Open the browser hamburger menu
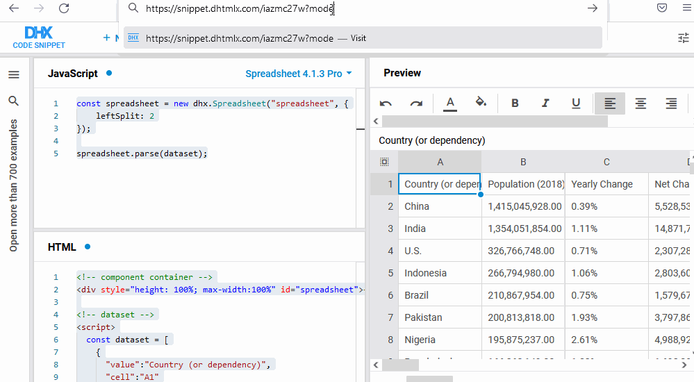Screen dimensions: 694x382 [x=687, y=8]
